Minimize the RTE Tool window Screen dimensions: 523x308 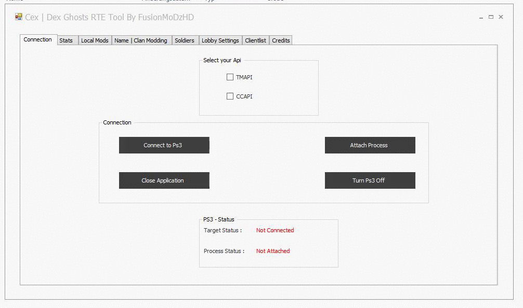pyautogui.click(x=481, y=17)
